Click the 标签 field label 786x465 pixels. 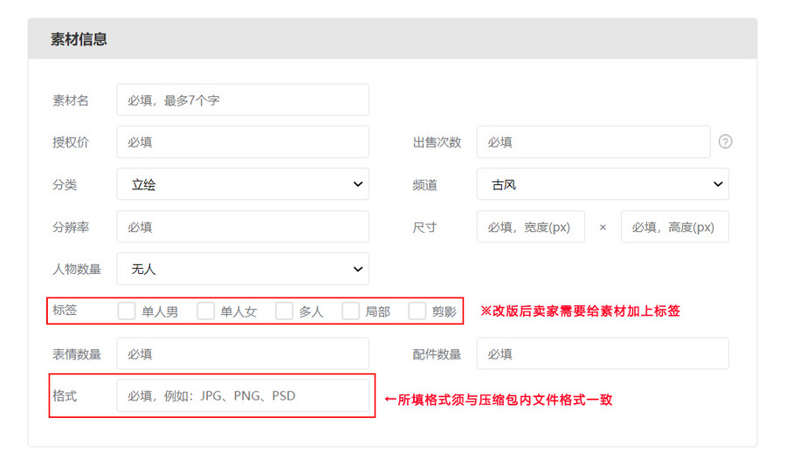coord(65,311)
